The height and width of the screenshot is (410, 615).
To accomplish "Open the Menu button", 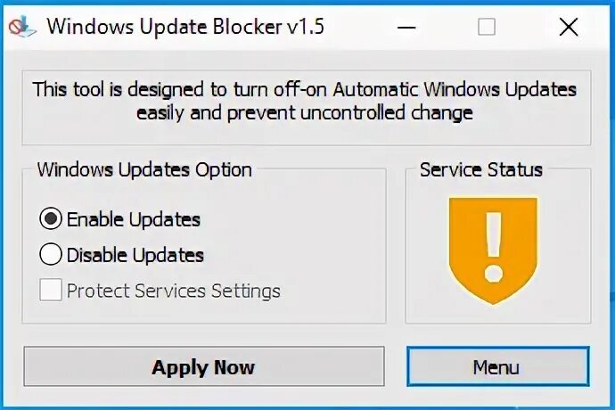I will 497,367.
